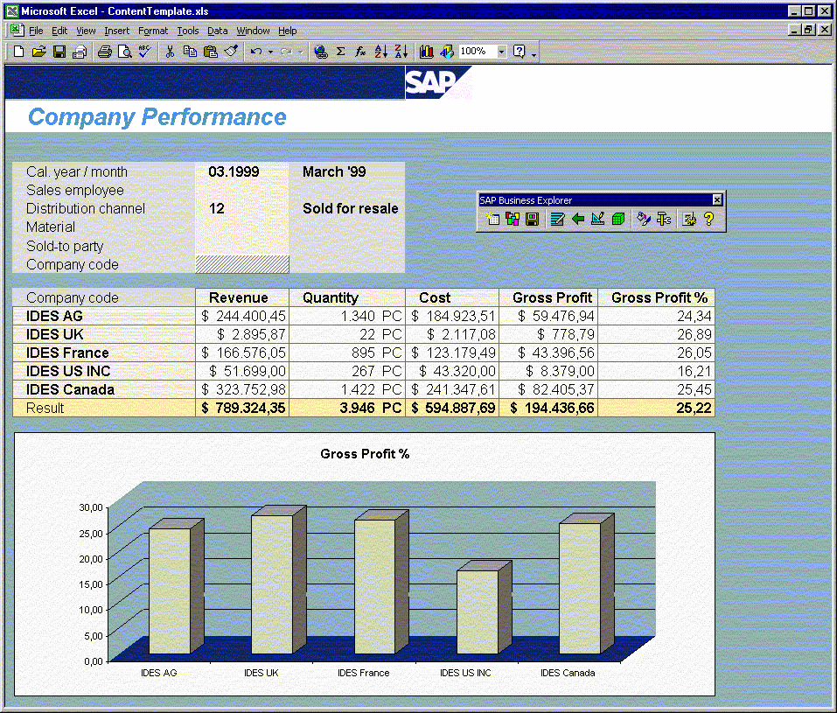Select the IDES UK chart bar

[279, 580]
